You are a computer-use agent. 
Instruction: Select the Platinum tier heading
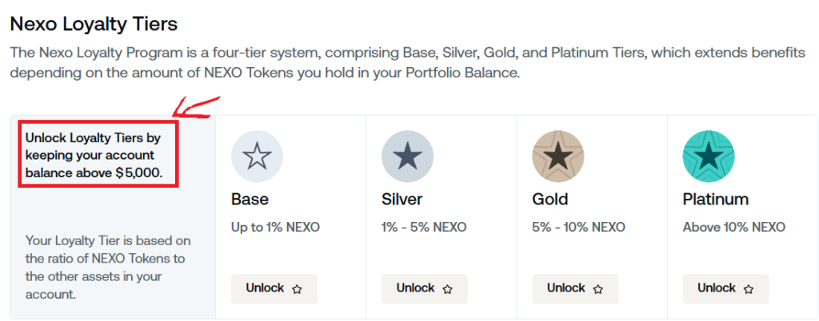tap(716, 199)
